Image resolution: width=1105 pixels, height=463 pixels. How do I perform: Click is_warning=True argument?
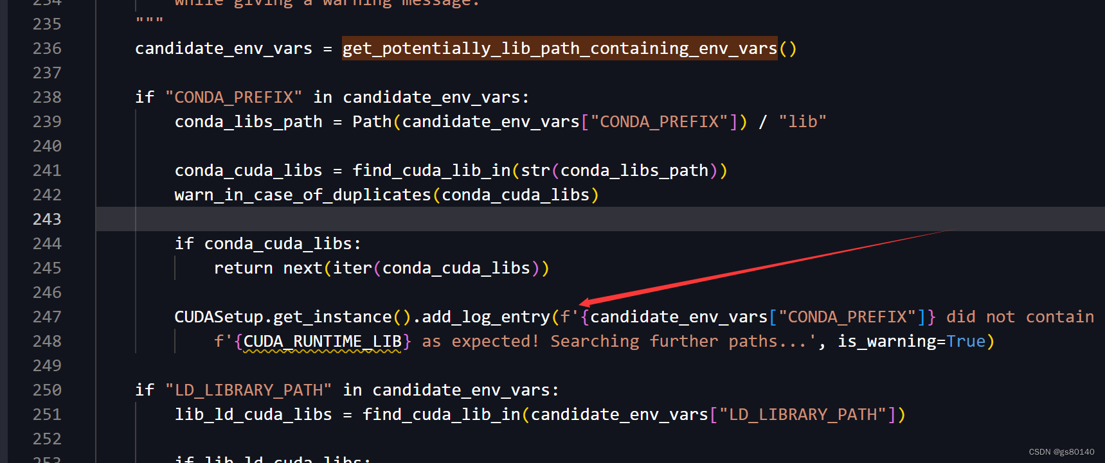pyautogui.click(x=912, y=342)
